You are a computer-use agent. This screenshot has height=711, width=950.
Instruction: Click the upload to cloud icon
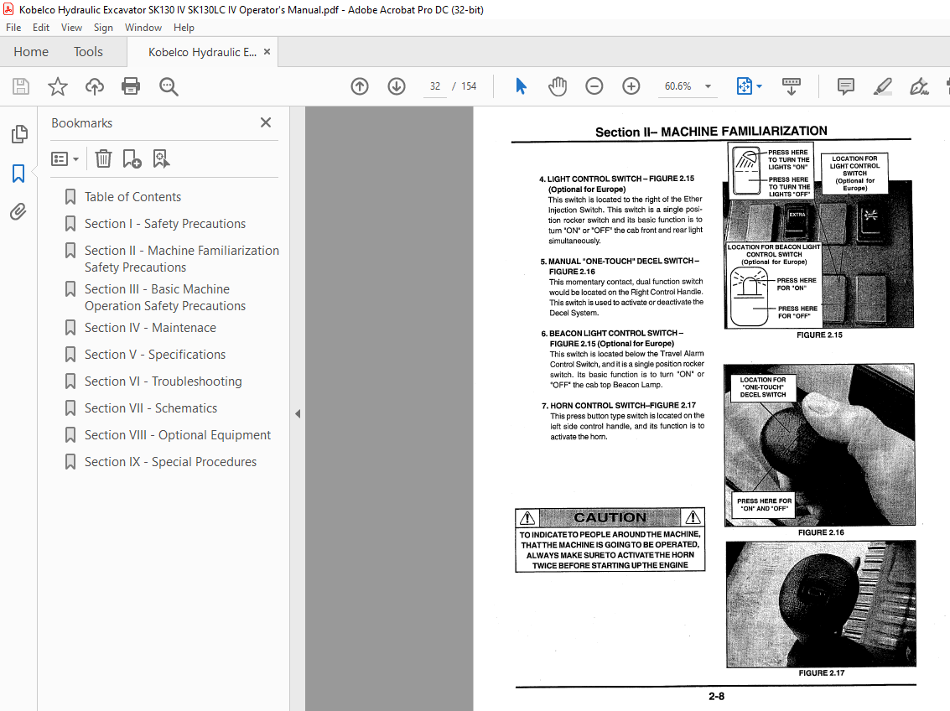pyautogui.click(x=95, y=86)
